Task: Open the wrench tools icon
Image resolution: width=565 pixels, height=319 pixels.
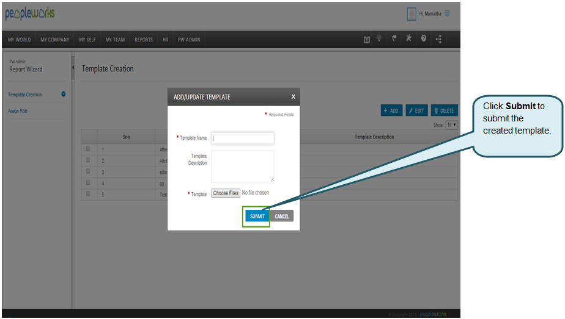Action: [x=408, y=39]
